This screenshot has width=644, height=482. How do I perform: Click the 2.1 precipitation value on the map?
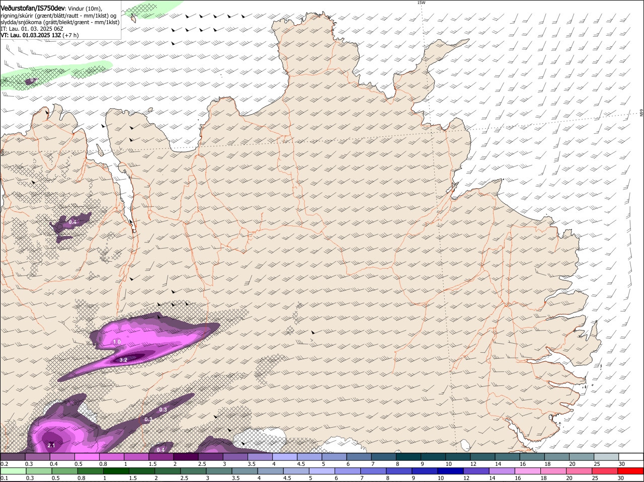point(51,445)
